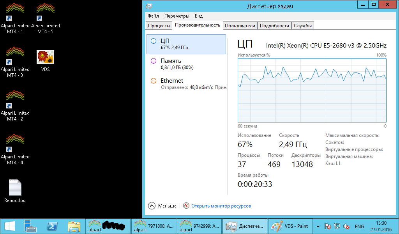Open the clock showing 13:30
This screenshot has width=399, height=234.
click(381, 226)
